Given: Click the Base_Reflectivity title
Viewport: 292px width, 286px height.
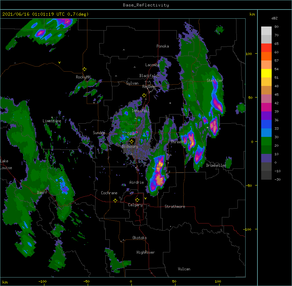Looking at the screenshot, I should [x=146, y=5].
